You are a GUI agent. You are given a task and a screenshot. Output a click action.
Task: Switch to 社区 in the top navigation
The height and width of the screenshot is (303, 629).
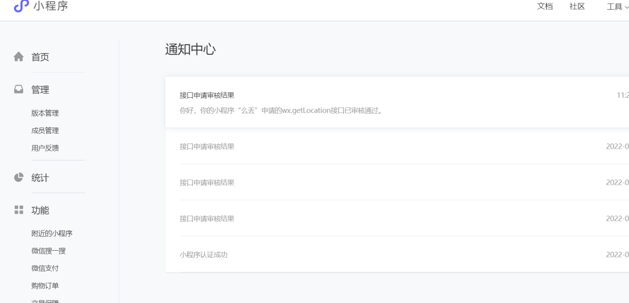[x=577, y=7]
